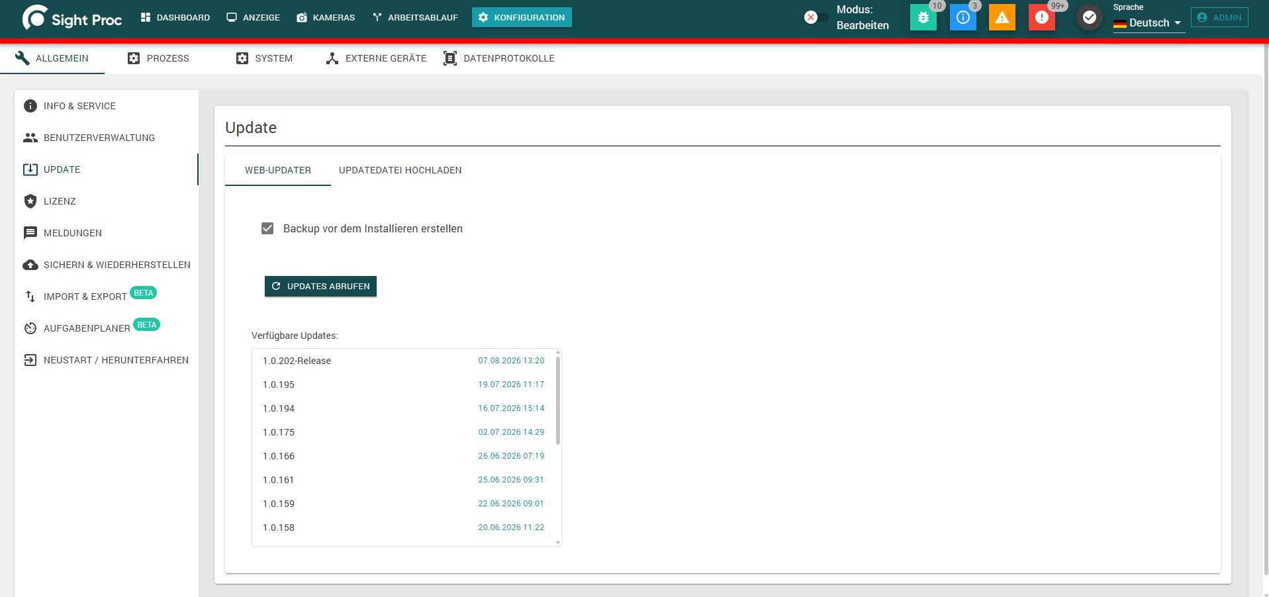Click the dark checkmark status icon

click(1090, 18)
